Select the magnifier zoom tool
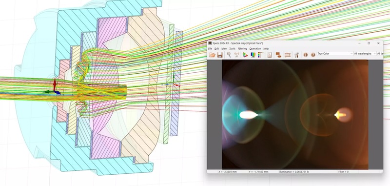 [229, 55]
